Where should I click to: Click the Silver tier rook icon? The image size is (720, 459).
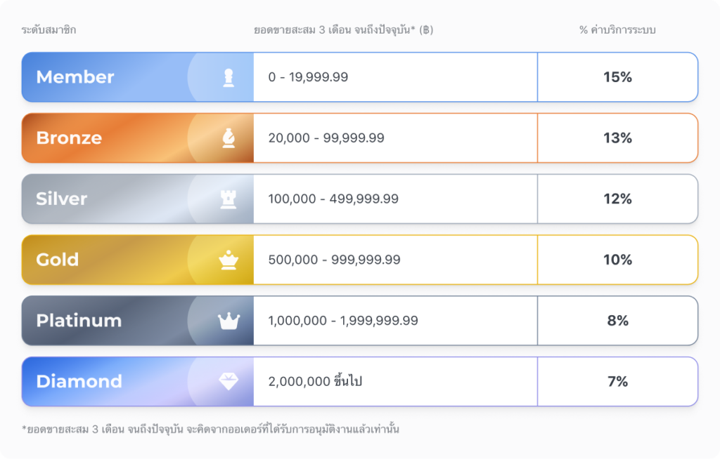(x=229, y=199)
